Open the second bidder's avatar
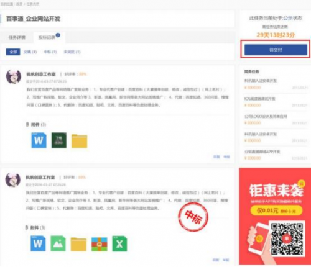311x267 pixels. (13, 180)
